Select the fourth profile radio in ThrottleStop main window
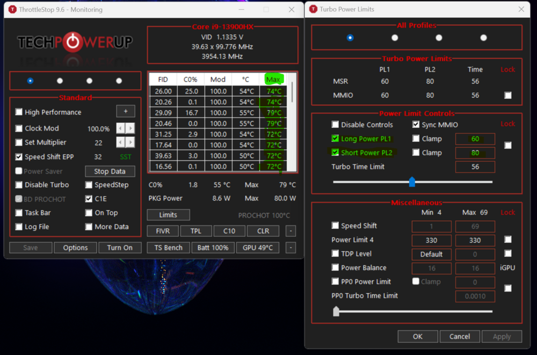 point(119,81)
